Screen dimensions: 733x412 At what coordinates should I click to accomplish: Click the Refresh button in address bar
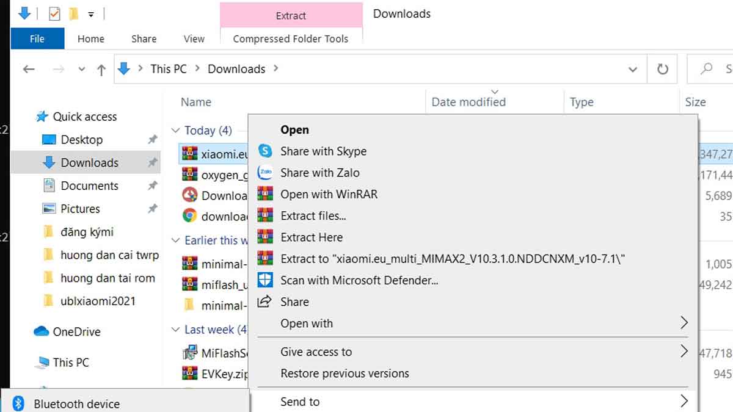point(662,69)
